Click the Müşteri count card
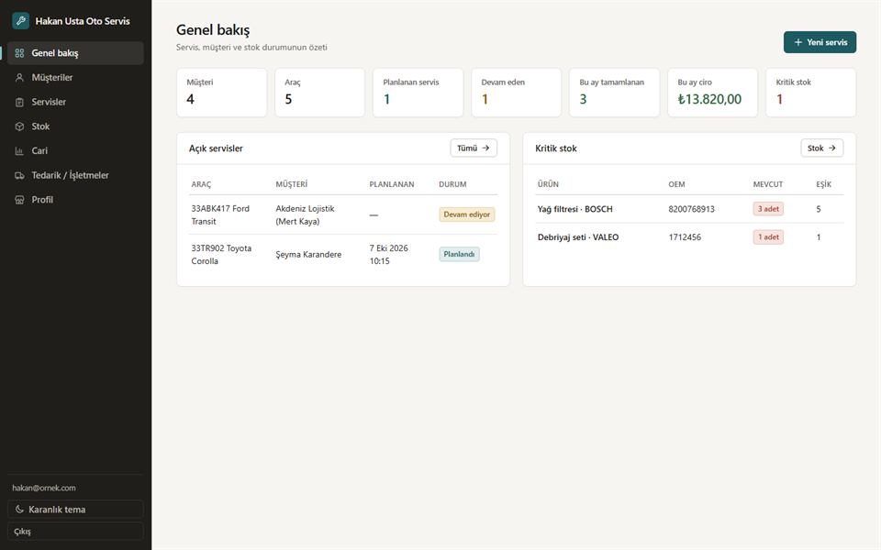Screen dimensions: 881x550 [x=222, y=93]
